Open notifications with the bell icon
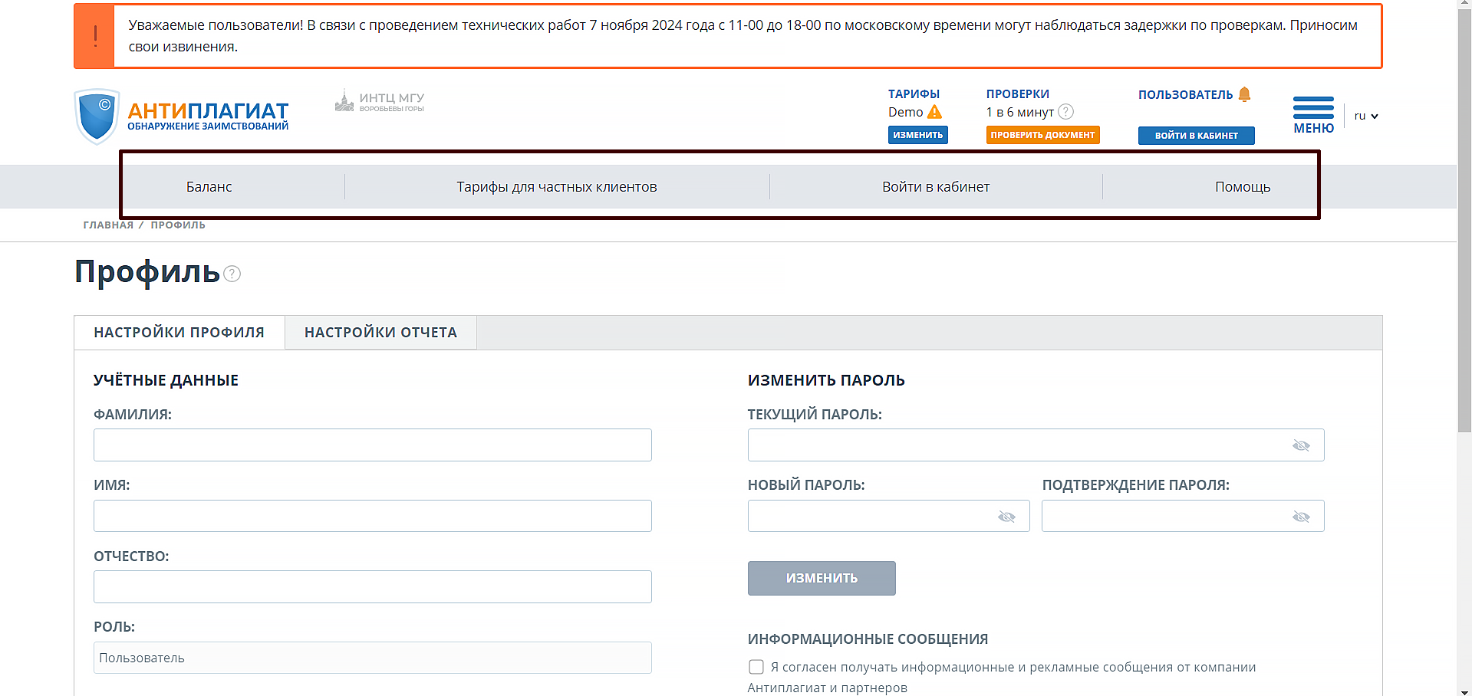The image size is (1472, 696). [1244, 94]
